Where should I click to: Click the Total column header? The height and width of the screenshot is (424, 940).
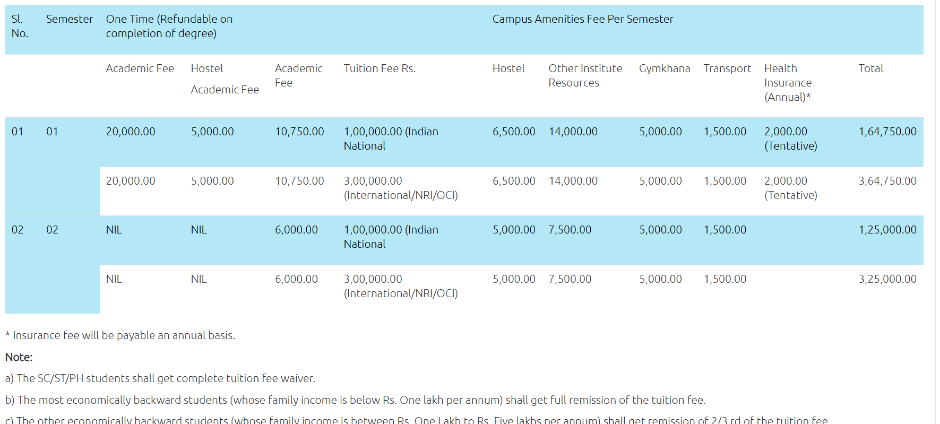pyautogui.click(x=870, y=68)
